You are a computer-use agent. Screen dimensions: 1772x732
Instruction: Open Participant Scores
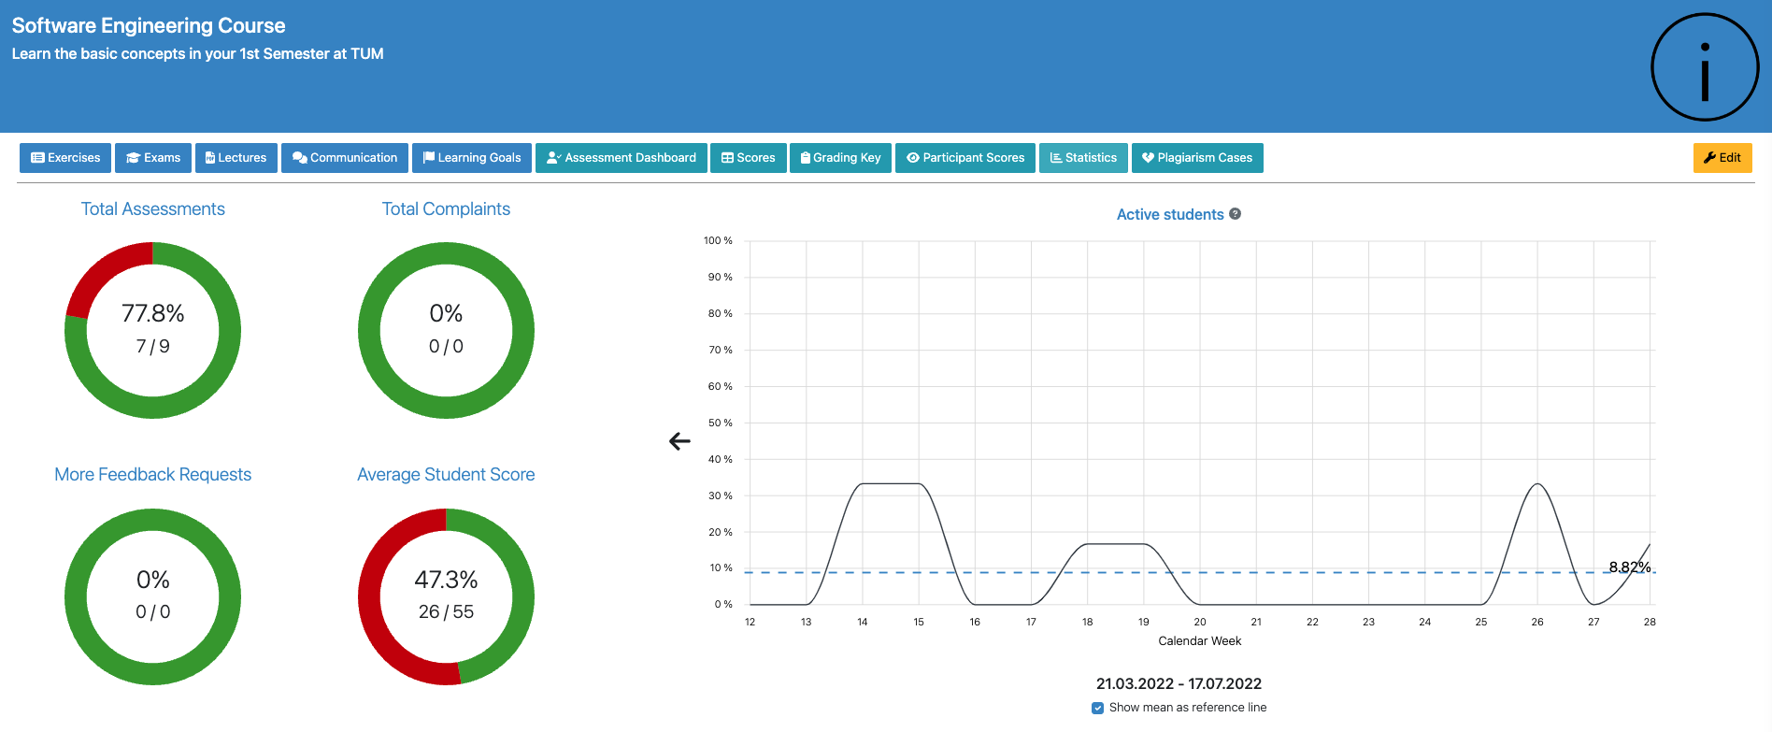(x=965, y=158)
